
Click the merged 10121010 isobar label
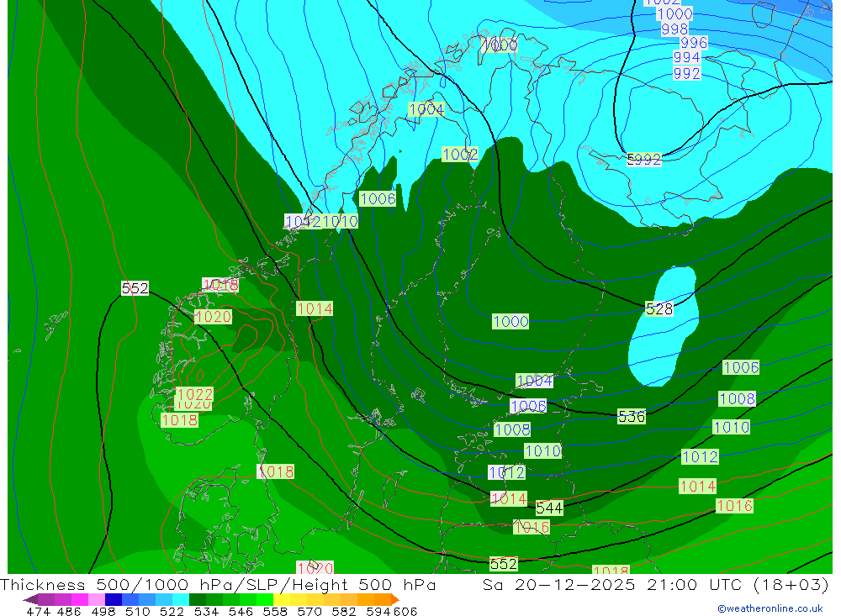pos(321,221)
